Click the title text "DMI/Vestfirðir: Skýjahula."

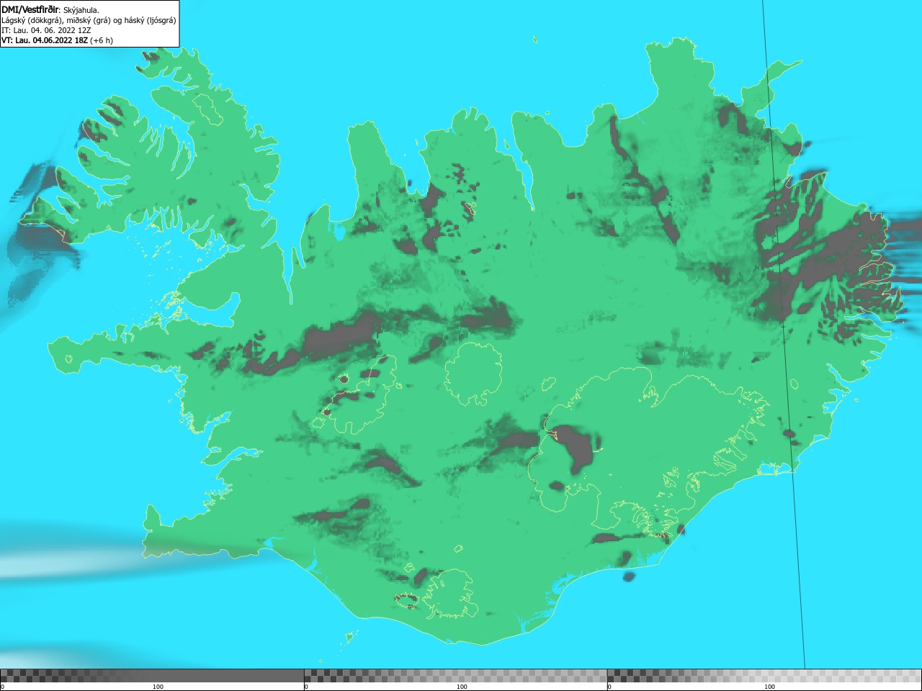(50, 9)
